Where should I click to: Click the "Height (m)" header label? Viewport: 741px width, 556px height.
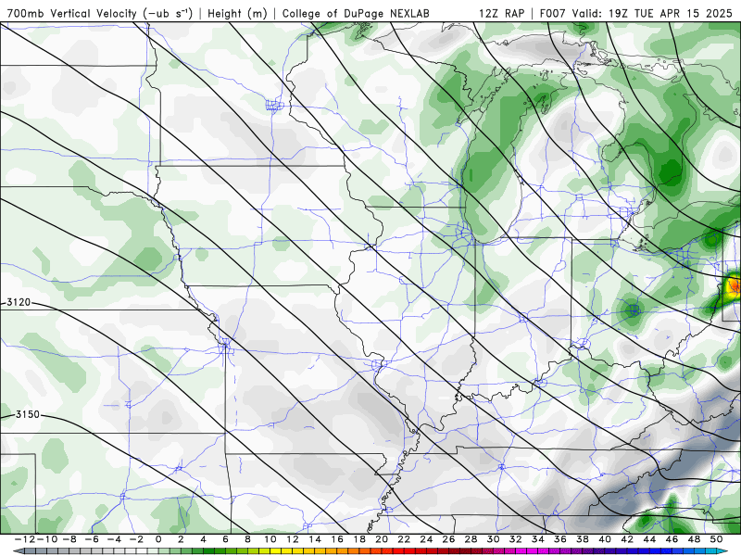[x=237, y=13]
